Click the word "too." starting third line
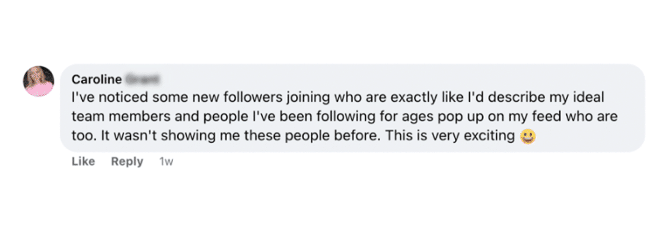Screen dimensions: 669x232 (x=84, y=136)
